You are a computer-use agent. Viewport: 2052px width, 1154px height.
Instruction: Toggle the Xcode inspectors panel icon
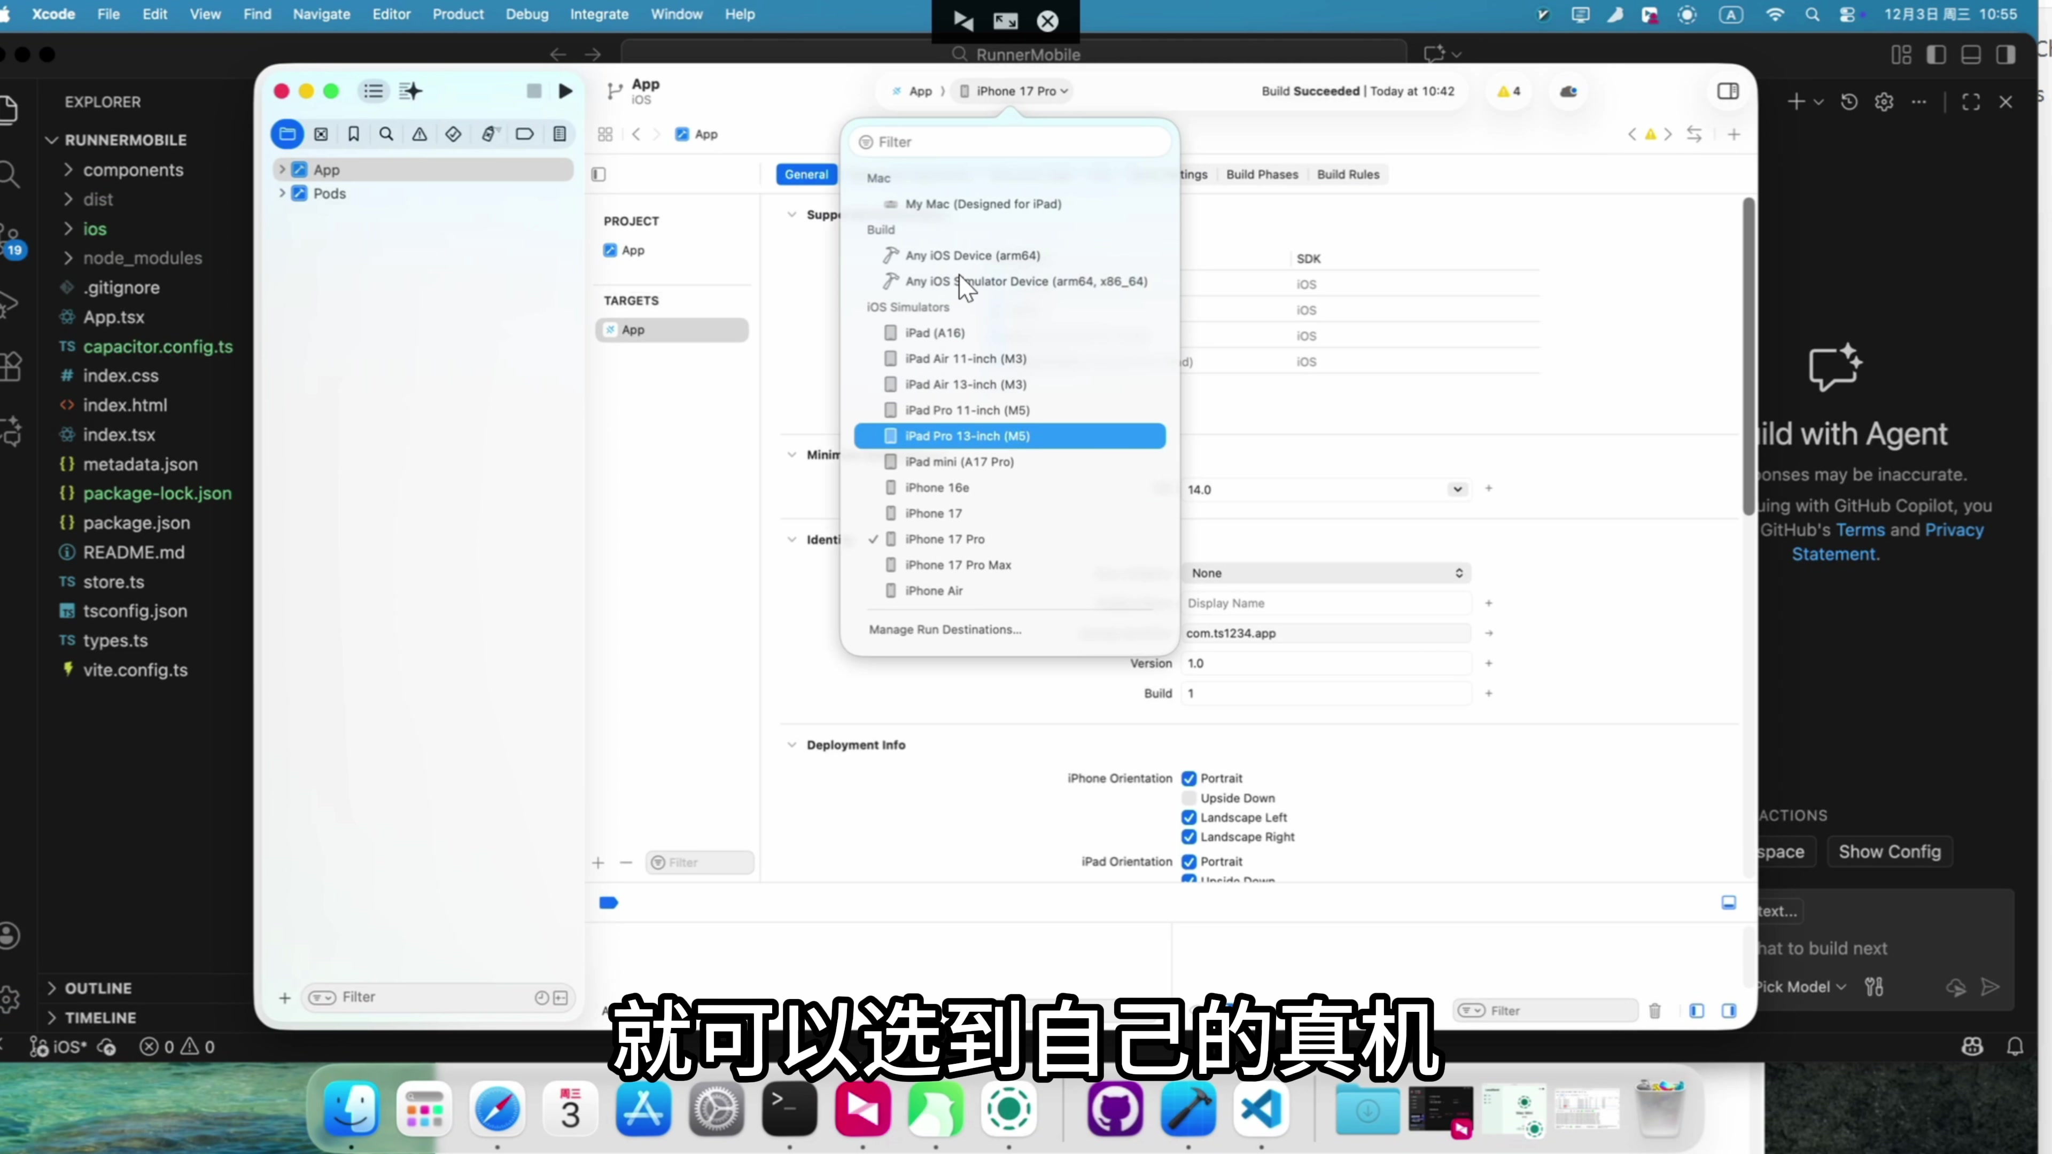click(x=1728, y=91)
